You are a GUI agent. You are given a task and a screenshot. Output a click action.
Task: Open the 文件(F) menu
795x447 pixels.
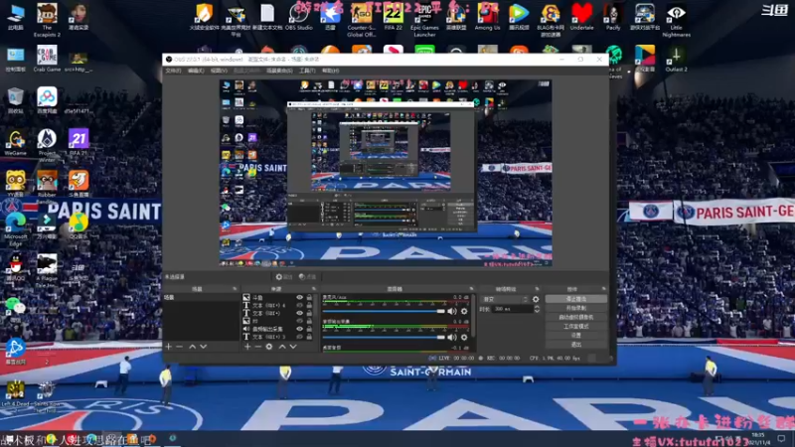click(173, 71)
